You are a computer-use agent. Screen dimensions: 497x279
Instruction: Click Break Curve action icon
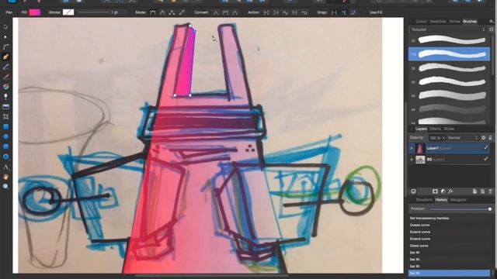point(266,12)
